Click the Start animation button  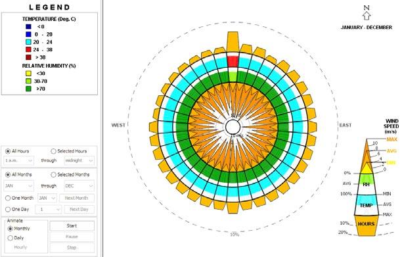72,226
